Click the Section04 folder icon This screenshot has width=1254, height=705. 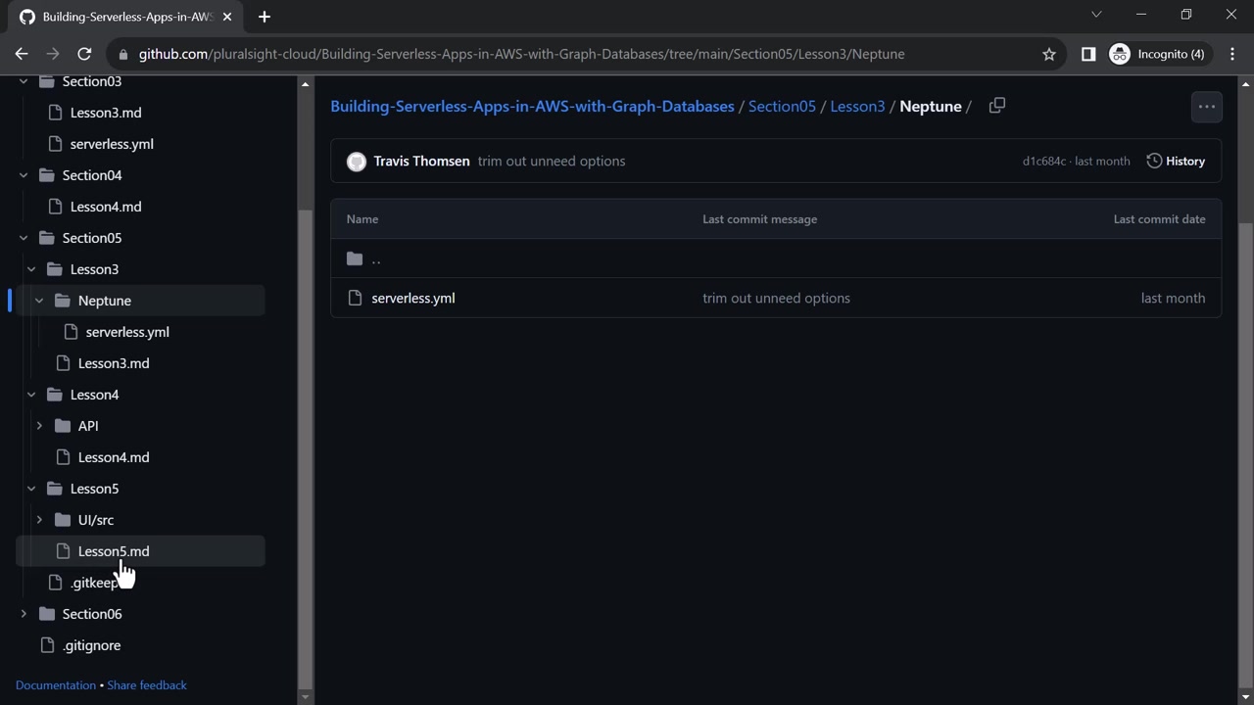tap(46, 175)
